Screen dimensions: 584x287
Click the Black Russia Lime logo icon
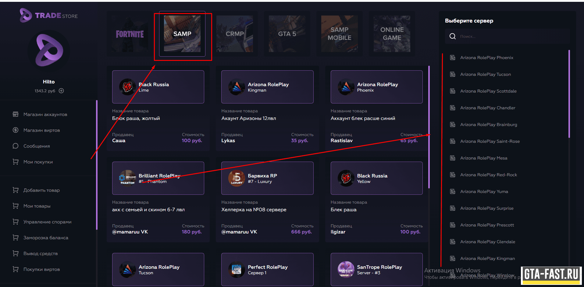pos(127,87)
